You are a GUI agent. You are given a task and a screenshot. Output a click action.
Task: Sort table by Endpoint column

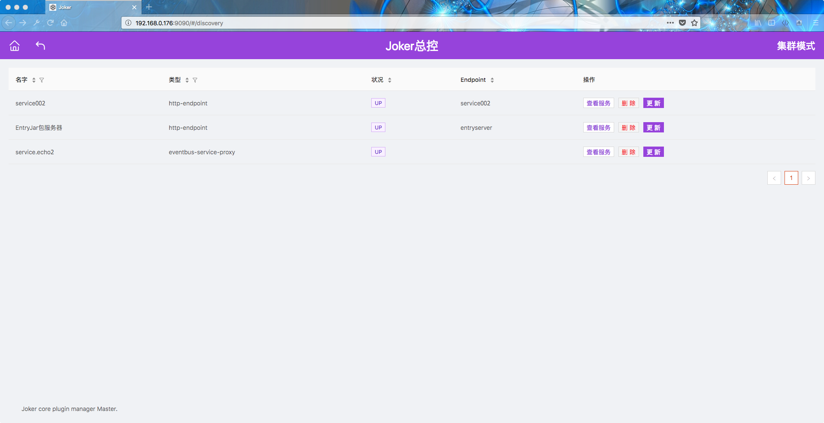click(492, 80)
